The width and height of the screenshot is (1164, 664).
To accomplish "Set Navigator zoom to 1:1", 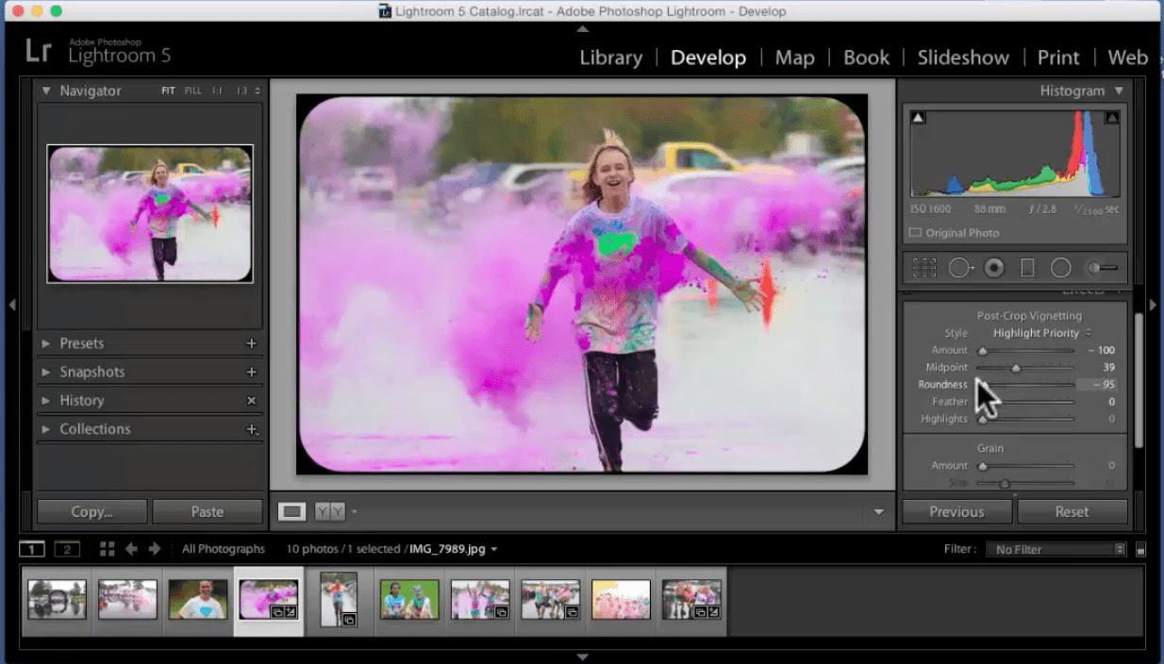I will click(x=217, y=91).
